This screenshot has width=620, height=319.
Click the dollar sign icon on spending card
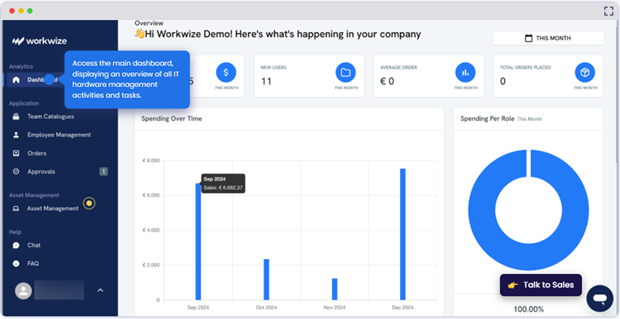coord(226,72)
